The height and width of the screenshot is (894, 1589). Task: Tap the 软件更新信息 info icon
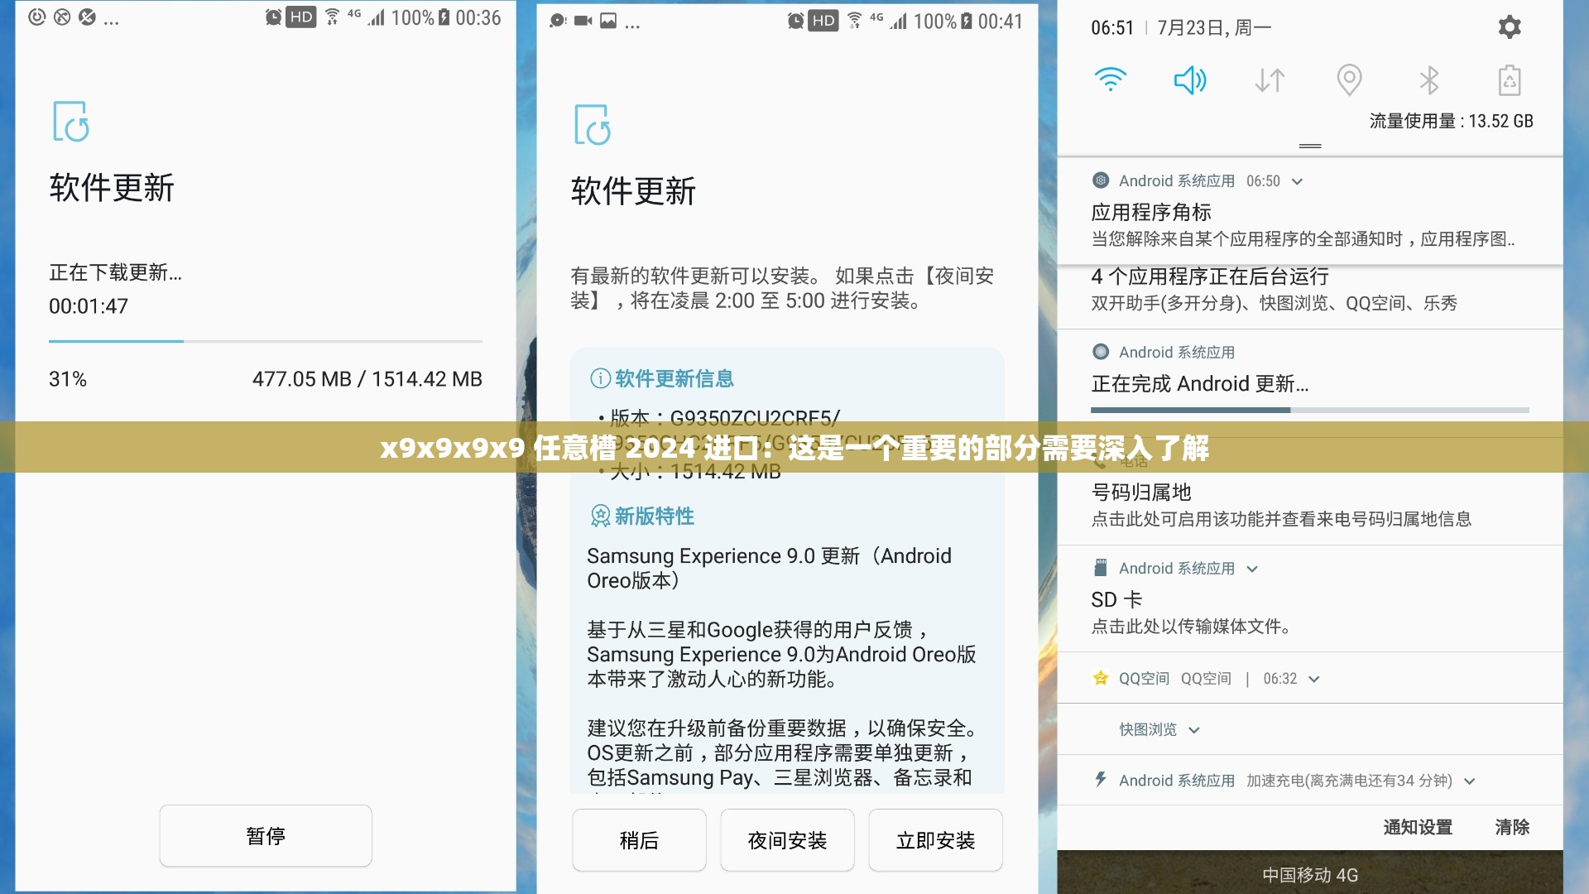pyautogui.click(x=600, y=378)
